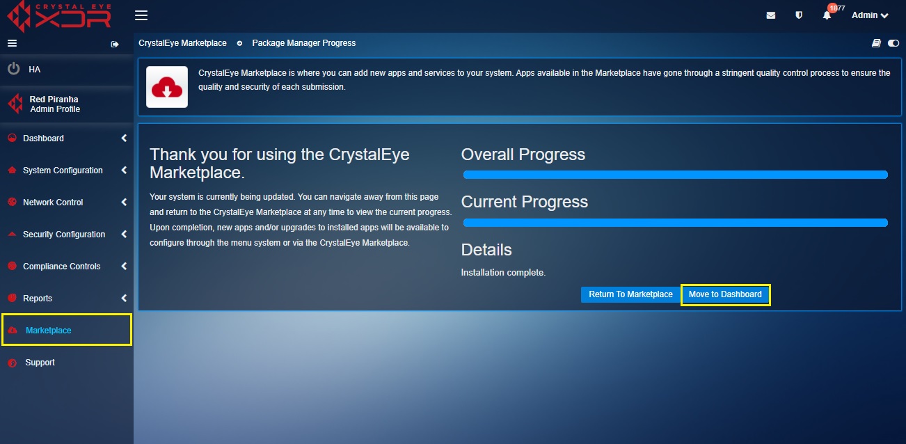The height and width of the screenshot is (444, 906).
Task: Toggle the switch beside the book icon
Action: [x=893, y=43]
